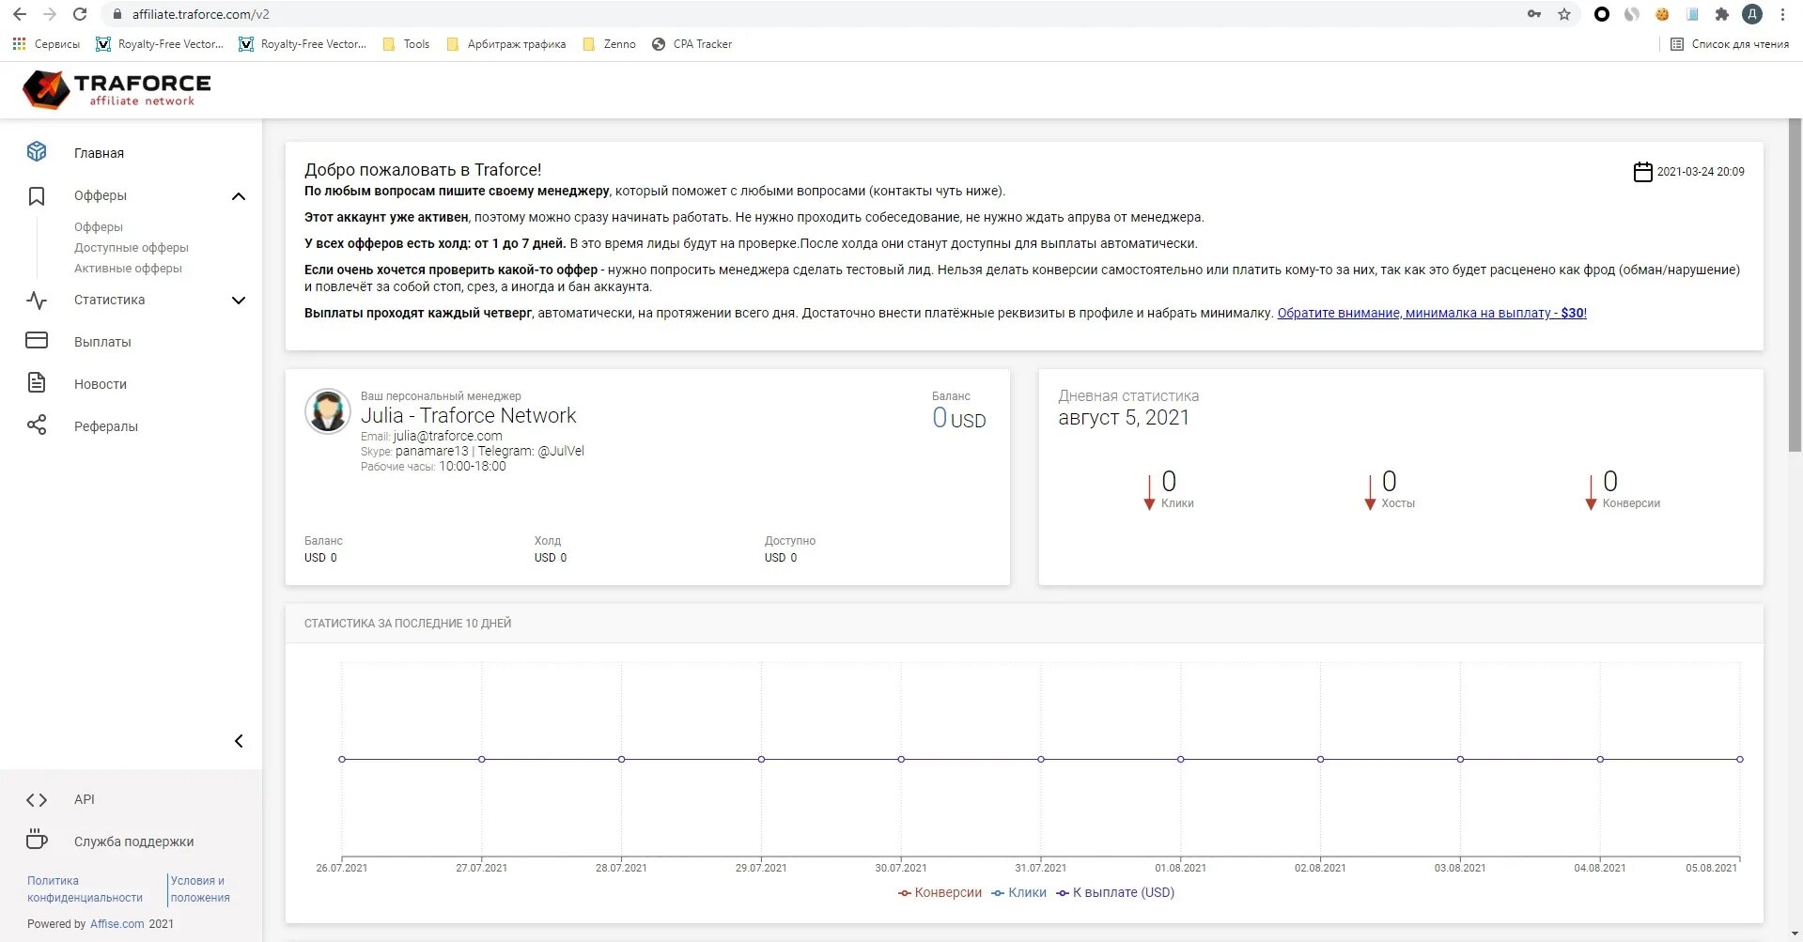The width and height of the screenshot is (1803, 942).
Task: Open the Chrome three-dot menu
Action: click(x=1782, y=14)
